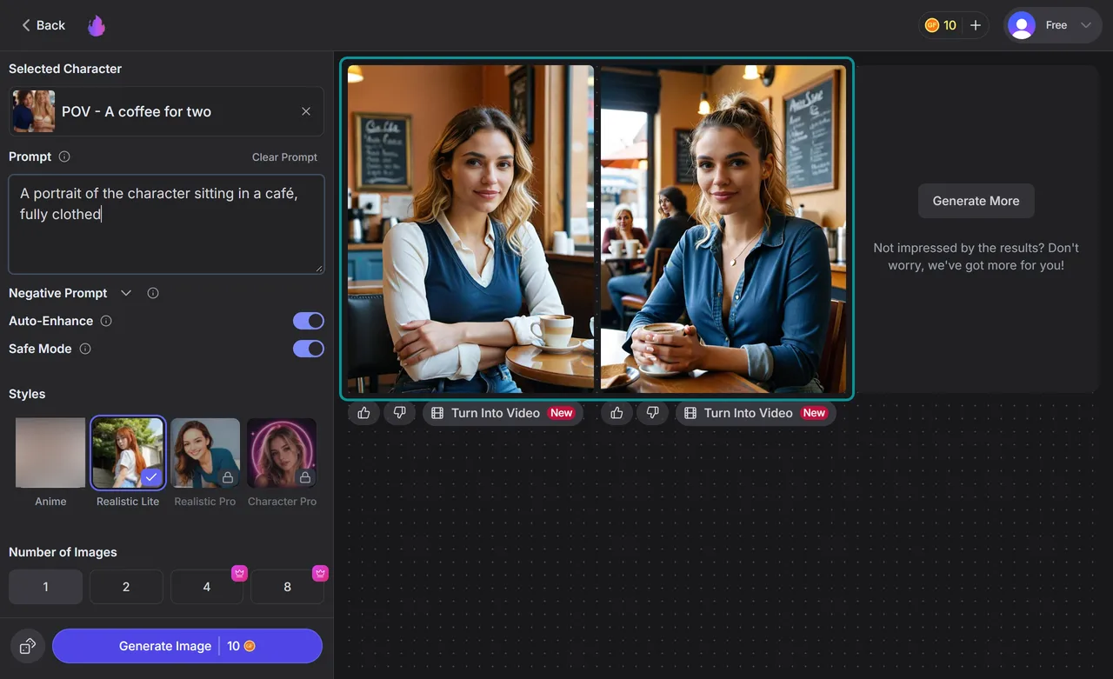This screenshot has width=1113, height=679.
Task: Select 4 for number of images
Action: tap(207, 587)
